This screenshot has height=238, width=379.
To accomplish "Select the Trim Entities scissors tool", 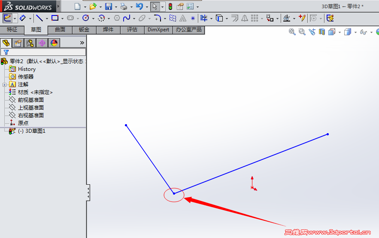I will (x=204, y=18).
